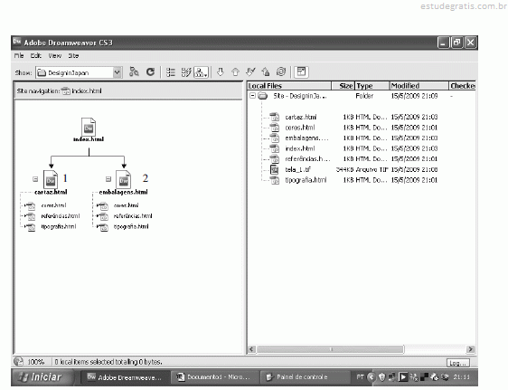Select referências.html under embalagens.html
Image resolution: width=508 pixels, height=390 pixels.
click(133, 216)
